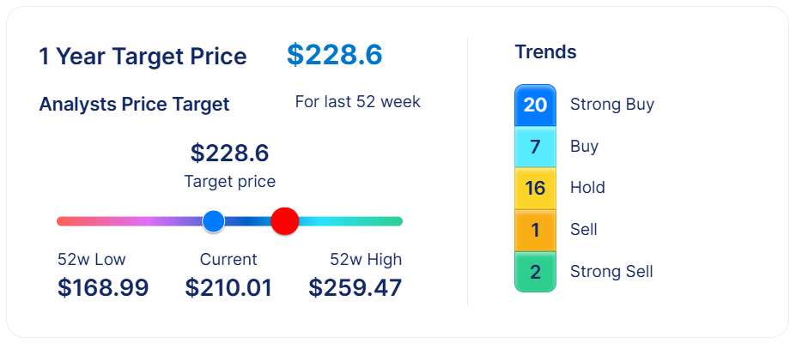Click the blue current price slider marker
The width and height of the screenshot is (796, 343).
pos(214,221)
